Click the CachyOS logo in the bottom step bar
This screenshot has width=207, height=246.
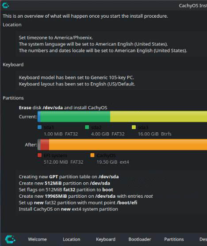10,239
